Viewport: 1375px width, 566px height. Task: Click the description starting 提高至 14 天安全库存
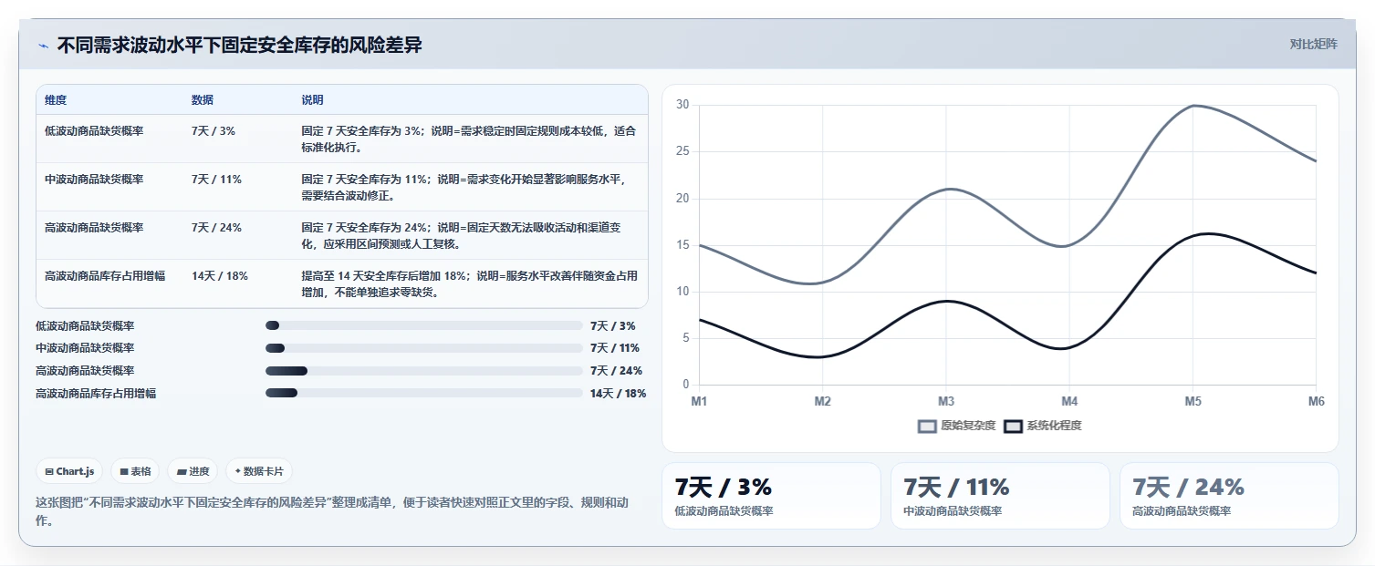(469, 284)
